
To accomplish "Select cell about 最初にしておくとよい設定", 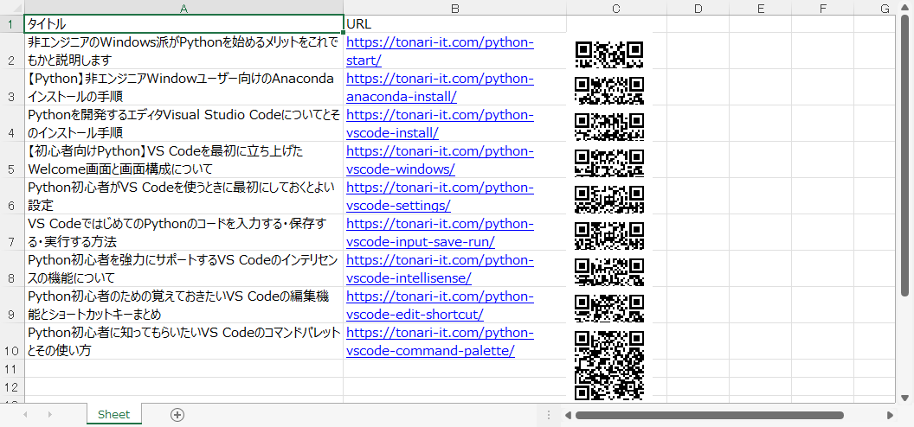I will [183, 196].
